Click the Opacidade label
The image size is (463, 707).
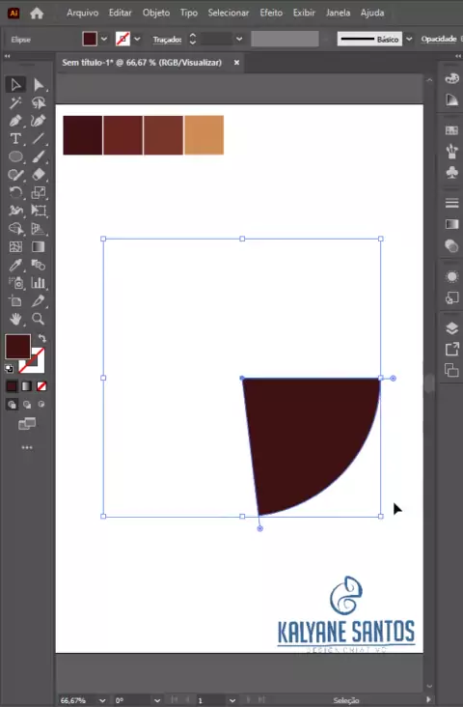439,40
